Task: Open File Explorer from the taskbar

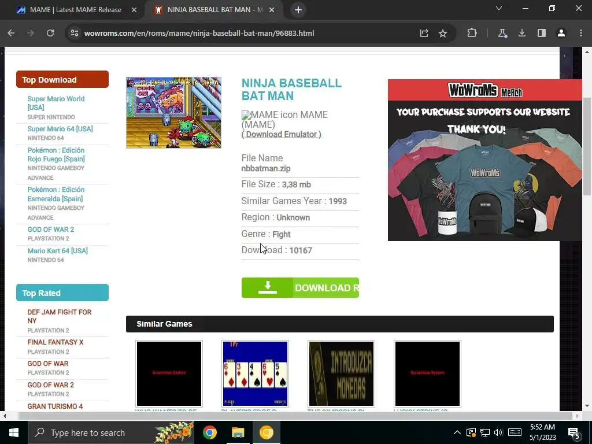Action: point(238,432)
